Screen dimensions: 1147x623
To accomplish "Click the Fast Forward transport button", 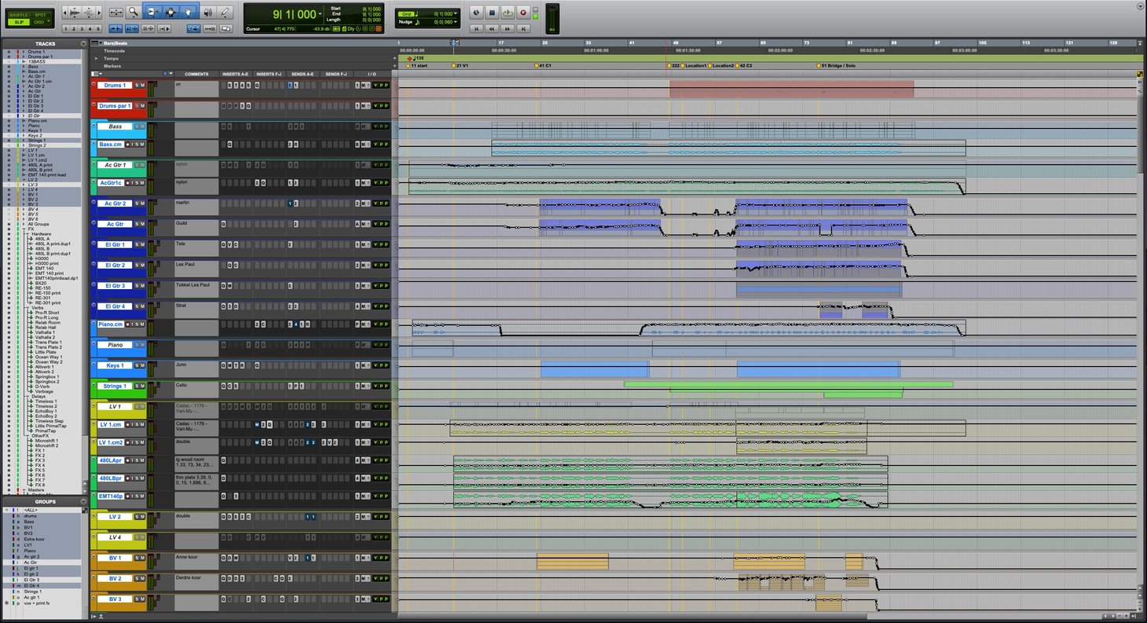I will pyautogui.click(x=507, y=28).
